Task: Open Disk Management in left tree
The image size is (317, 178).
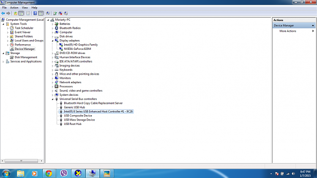Action: tap(26, 57)
